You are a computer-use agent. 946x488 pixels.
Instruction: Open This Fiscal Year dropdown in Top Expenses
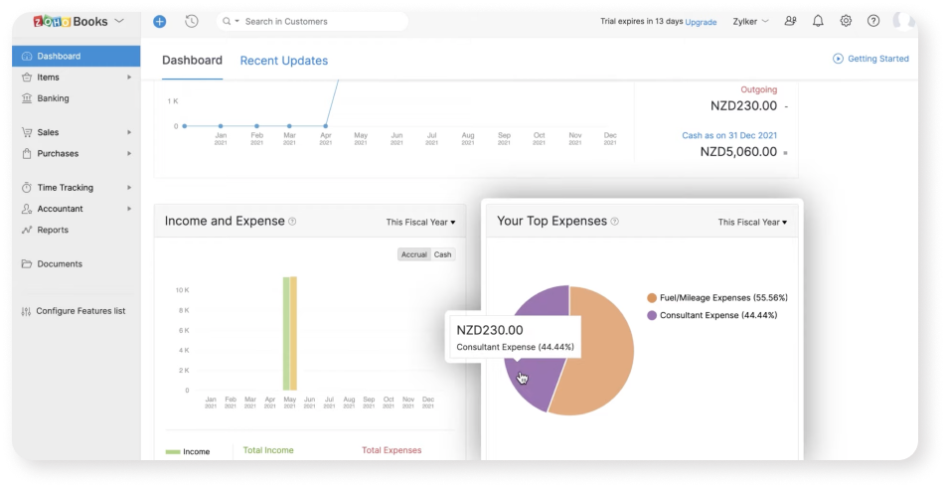click(752, 222)
